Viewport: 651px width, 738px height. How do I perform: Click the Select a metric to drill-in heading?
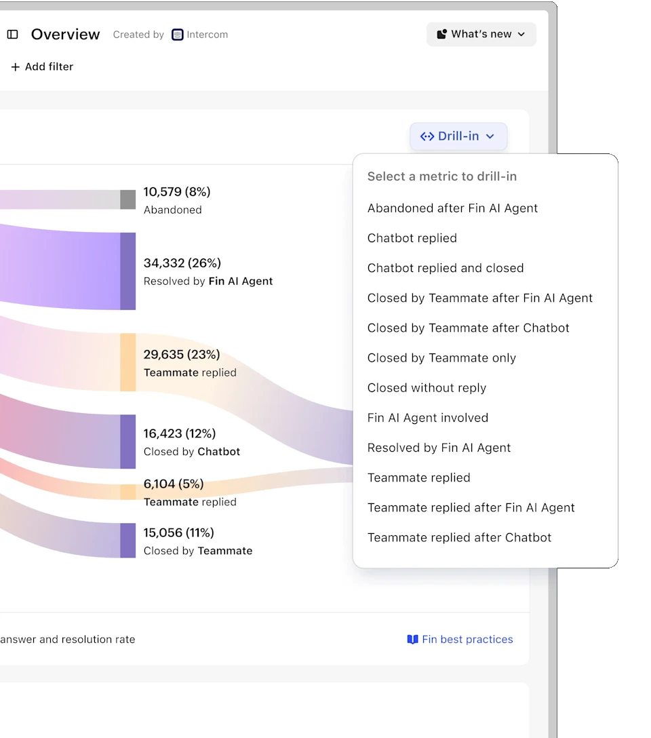442,176
